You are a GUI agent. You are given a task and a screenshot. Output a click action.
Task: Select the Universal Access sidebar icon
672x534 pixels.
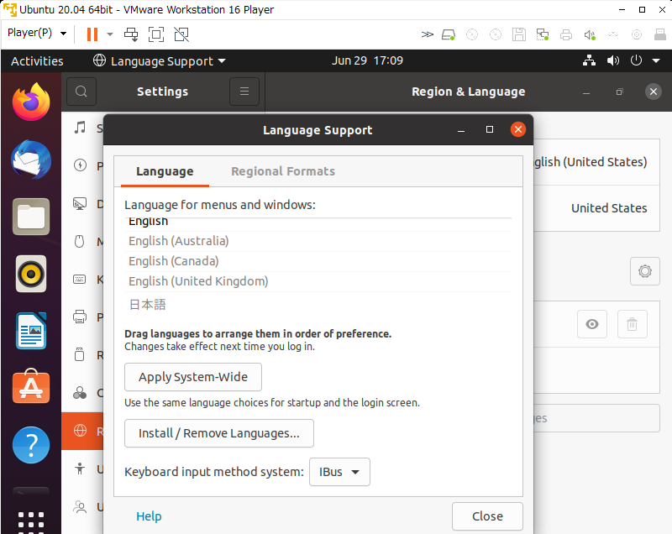pos(80,469)
